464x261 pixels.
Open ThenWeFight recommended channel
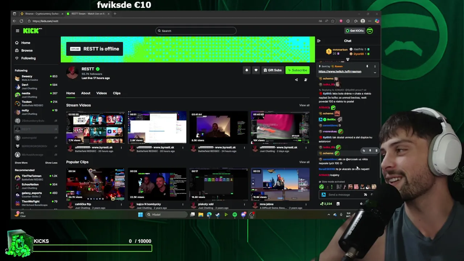pos(36,203)
